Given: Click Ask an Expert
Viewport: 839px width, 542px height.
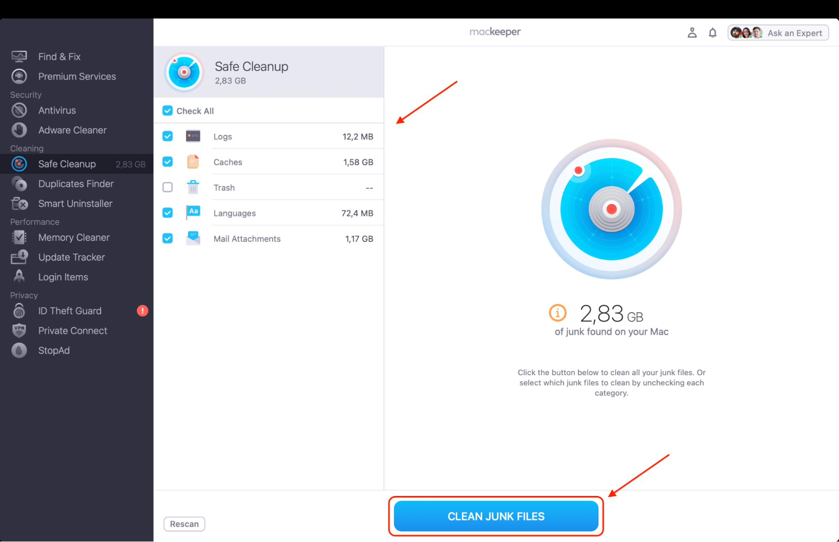Looking at the screenshot, I should 795,32.
